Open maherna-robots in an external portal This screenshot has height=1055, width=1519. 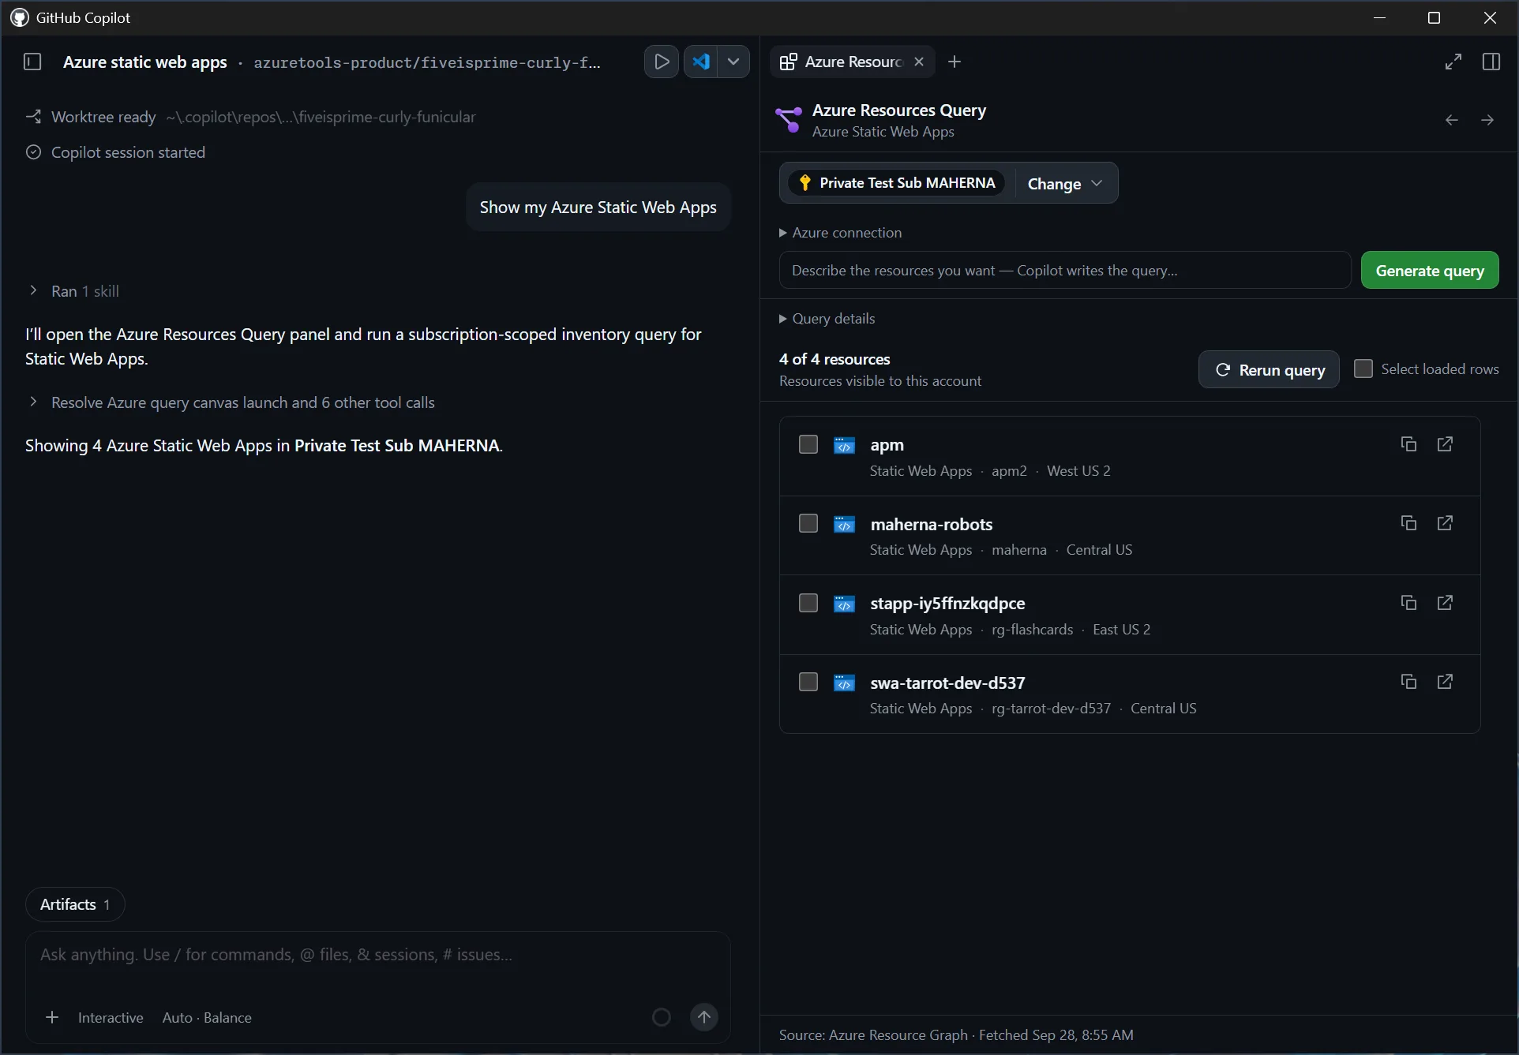pyautogui.click(x=1445, y=523)
